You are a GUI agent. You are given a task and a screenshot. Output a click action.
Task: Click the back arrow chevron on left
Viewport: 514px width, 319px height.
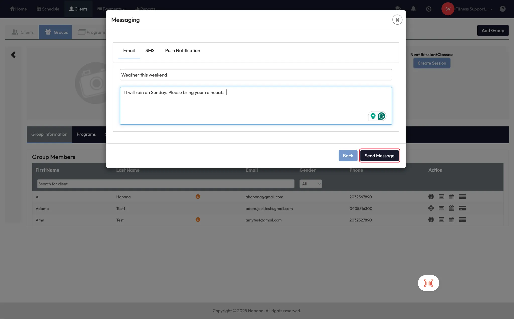point(14,55)
